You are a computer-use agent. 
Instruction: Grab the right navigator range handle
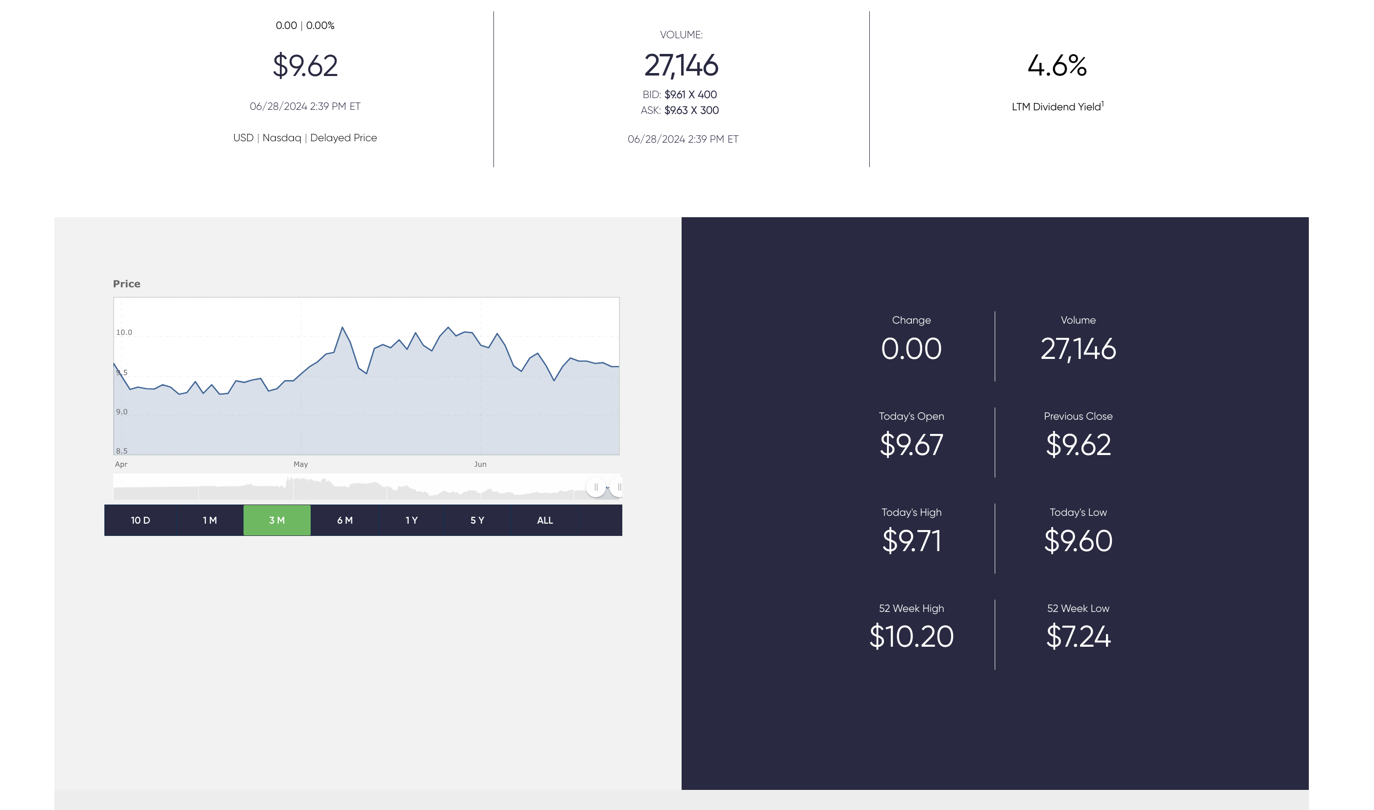pyautogui.click(x=618, y=487)
